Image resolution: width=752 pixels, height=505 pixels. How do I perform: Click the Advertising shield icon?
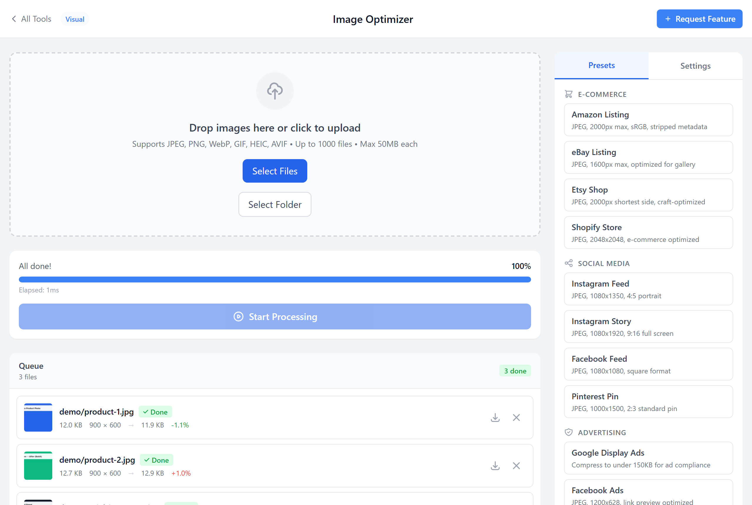click(x=568, y=432)
